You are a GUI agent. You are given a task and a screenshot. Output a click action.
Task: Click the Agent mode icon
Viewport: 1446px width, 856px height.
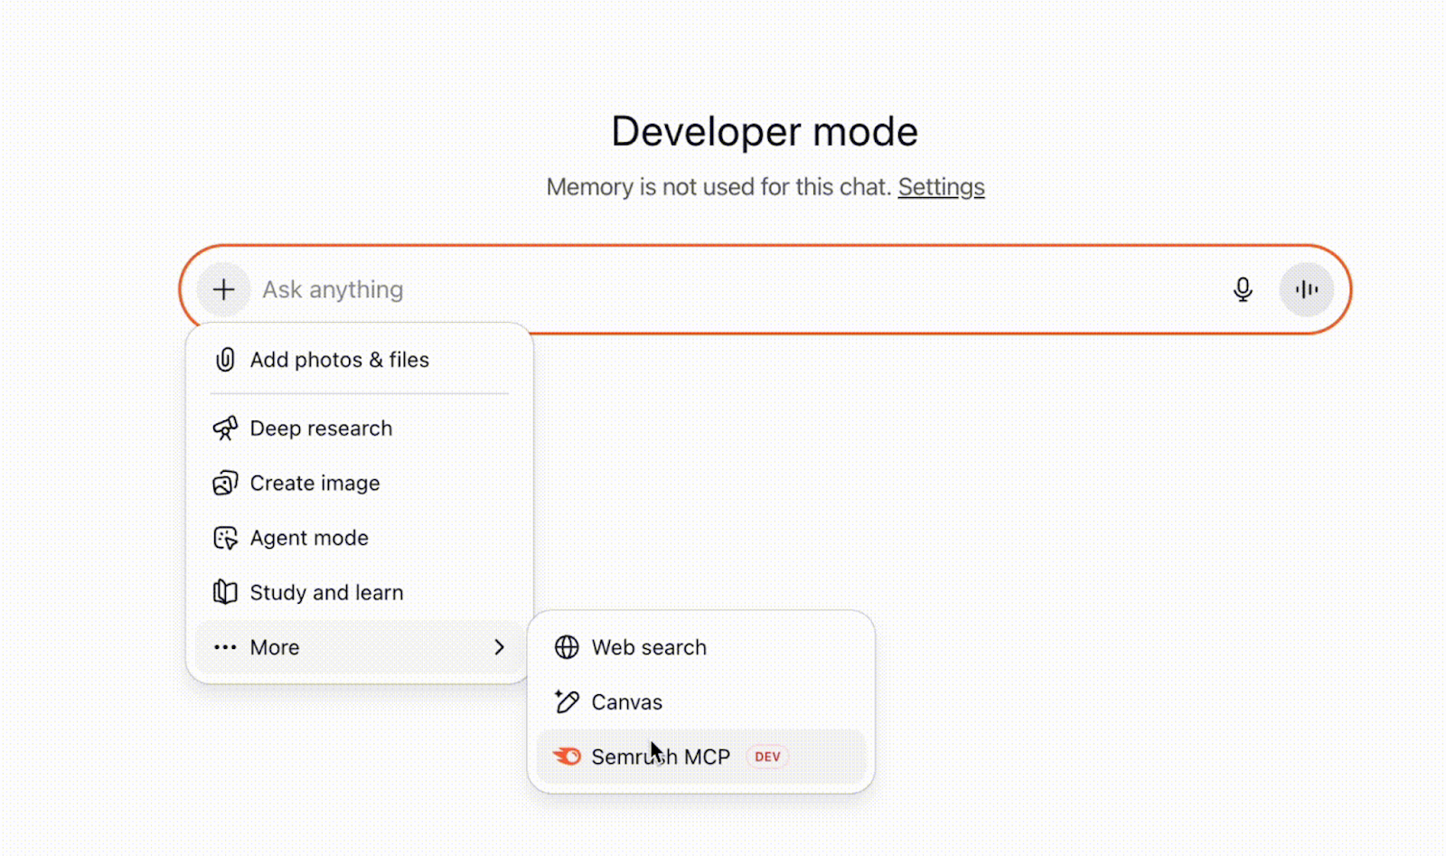(225, 537)
